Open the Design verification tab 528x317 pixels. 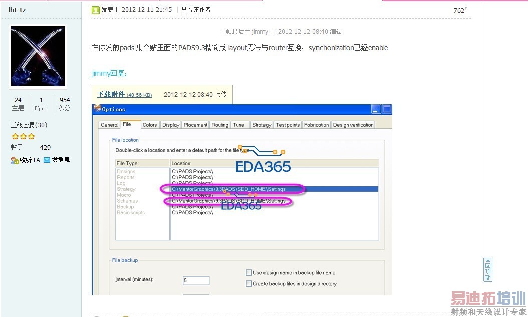(353, 125)
